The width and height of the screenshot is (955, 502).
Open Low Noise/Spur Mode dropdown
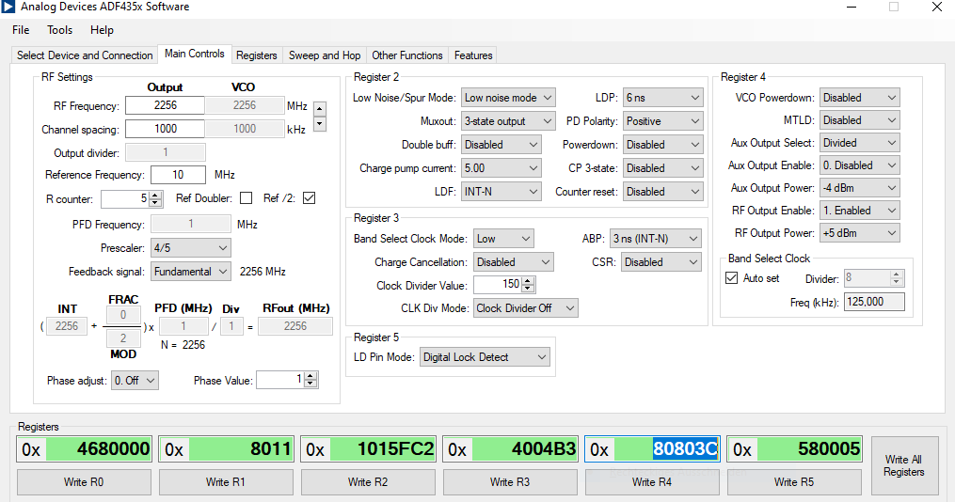coord(507,98)
